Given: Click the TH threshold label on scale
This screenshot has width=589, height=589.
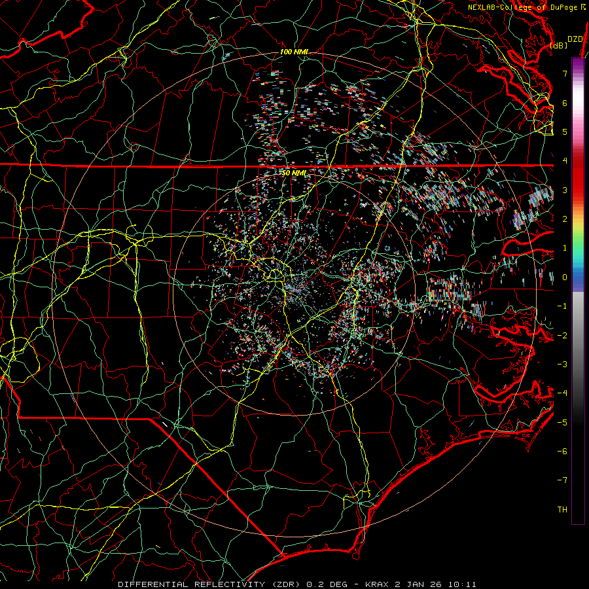Looking at the screenshot, I should (x=562, y=509).
